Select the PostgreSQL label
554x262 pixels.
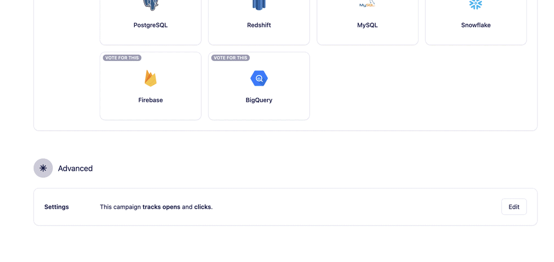coord(151,25)
